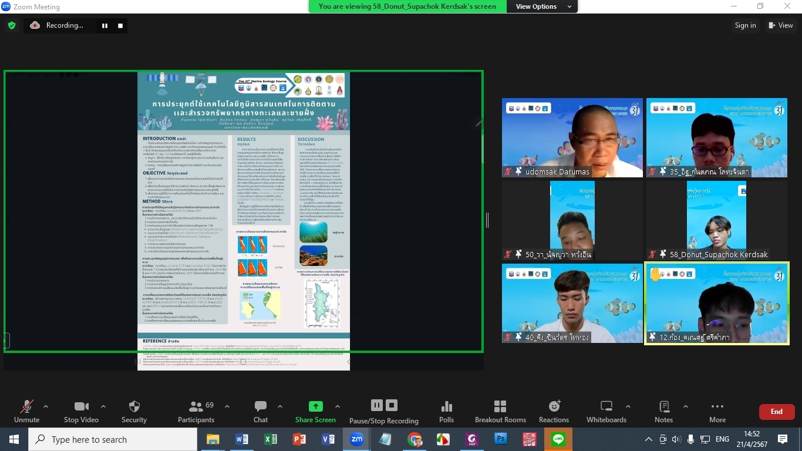
Task: Expand the View Options dropdown
Action: point(543,6)
